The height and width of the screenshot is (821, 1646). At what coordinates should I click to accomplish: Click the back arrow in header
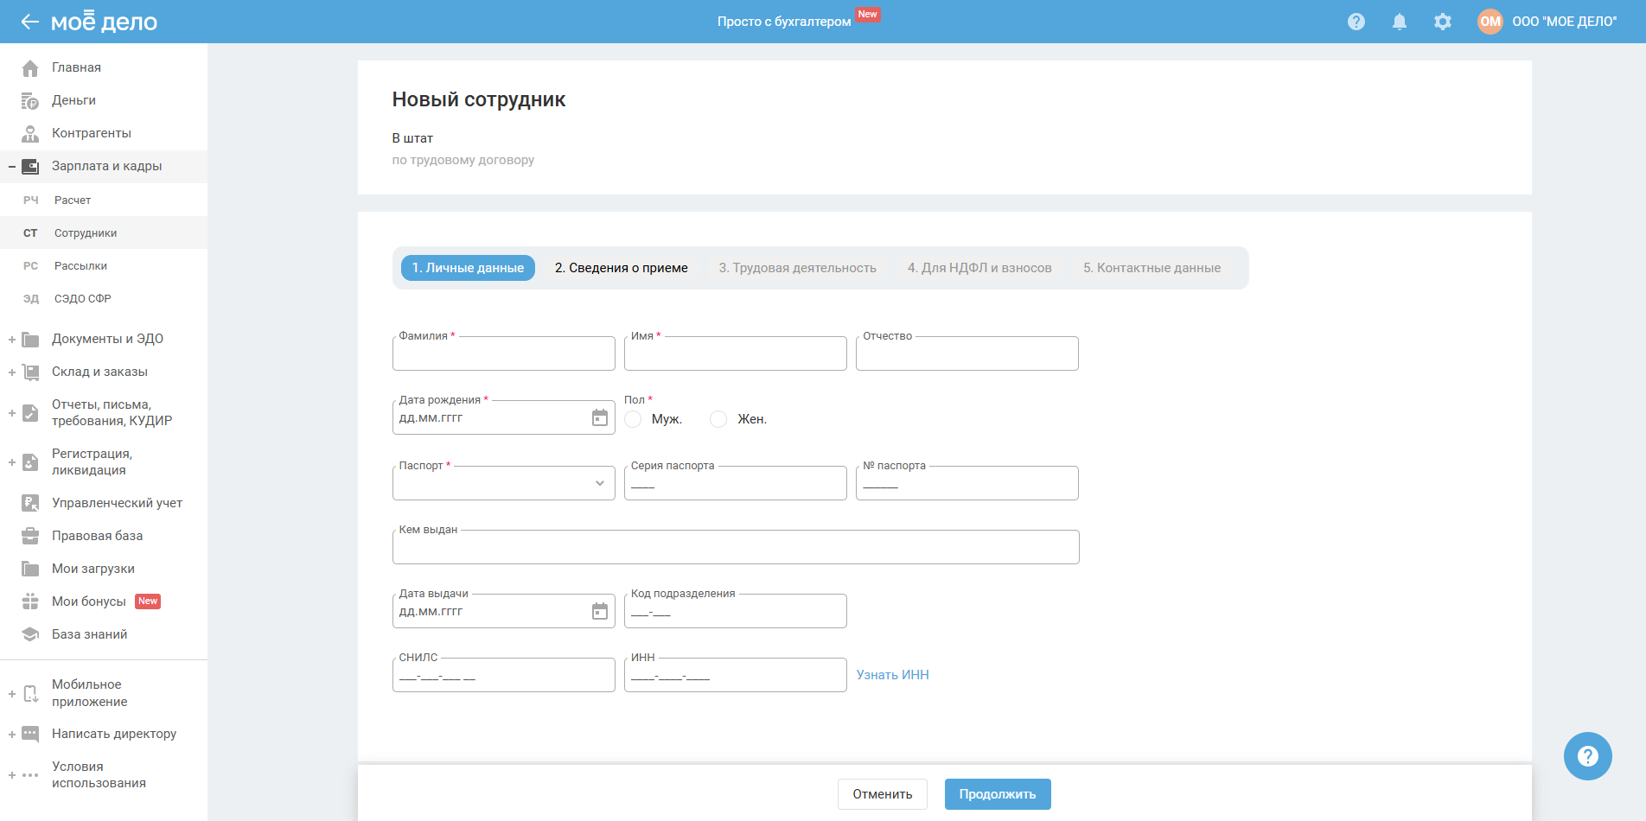pos(30,22)
